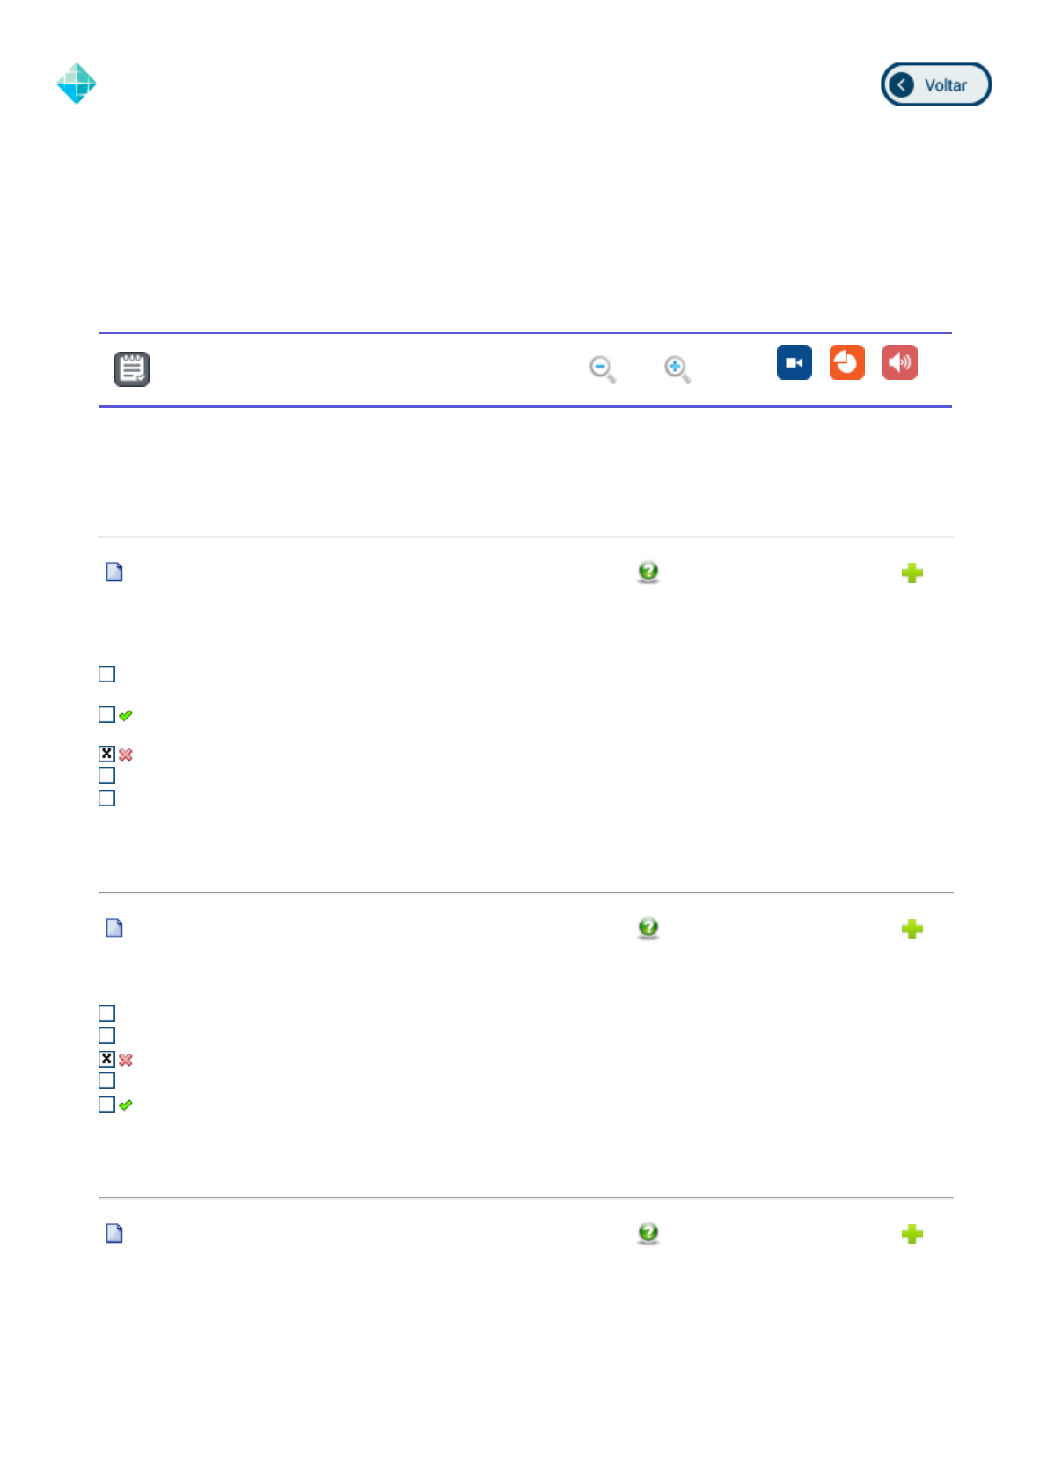Toggle the X-marked checkbox in the first question
This screenshot has height=1481, width=1047.
tap(107, 754)
